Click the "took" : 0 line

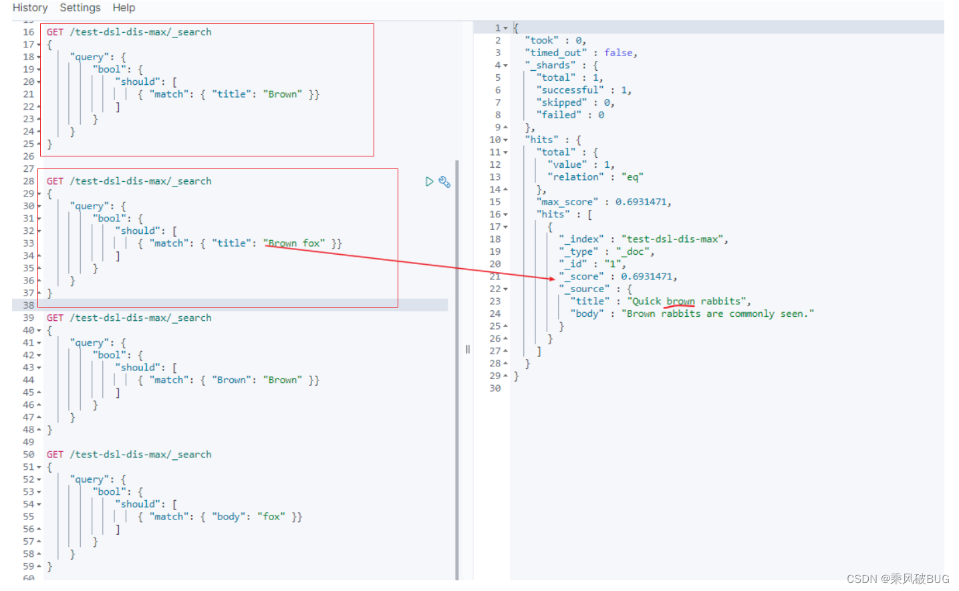click(555, 40)
